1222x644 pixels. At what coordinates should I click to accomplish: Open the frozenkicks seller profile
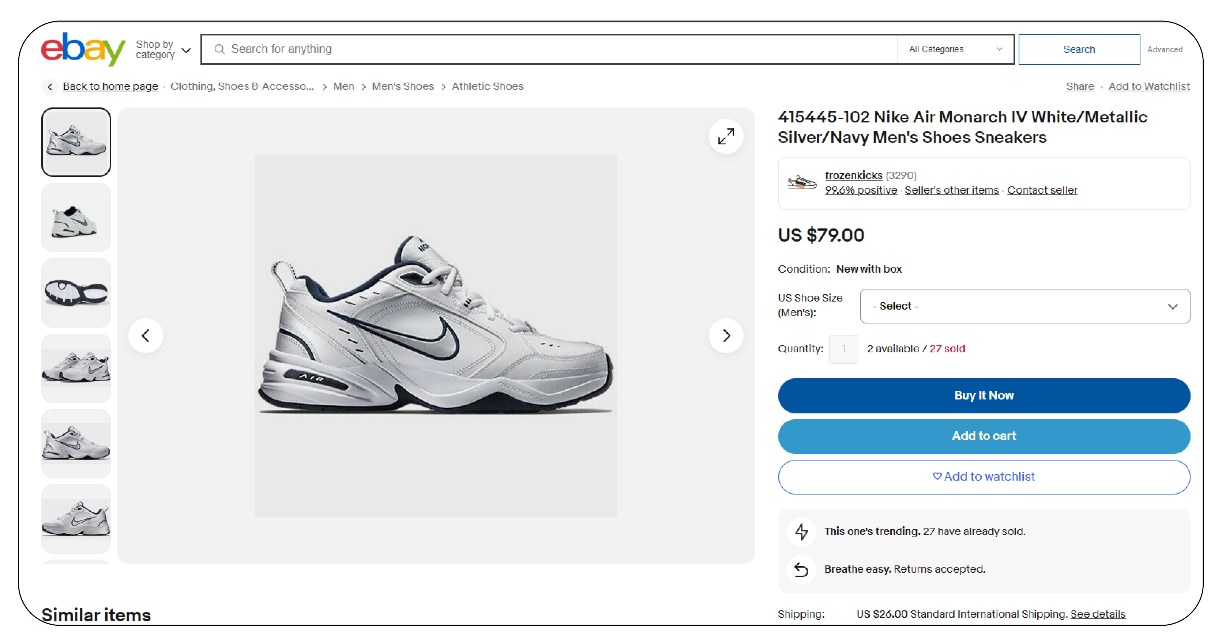click(x=853, y=175)
